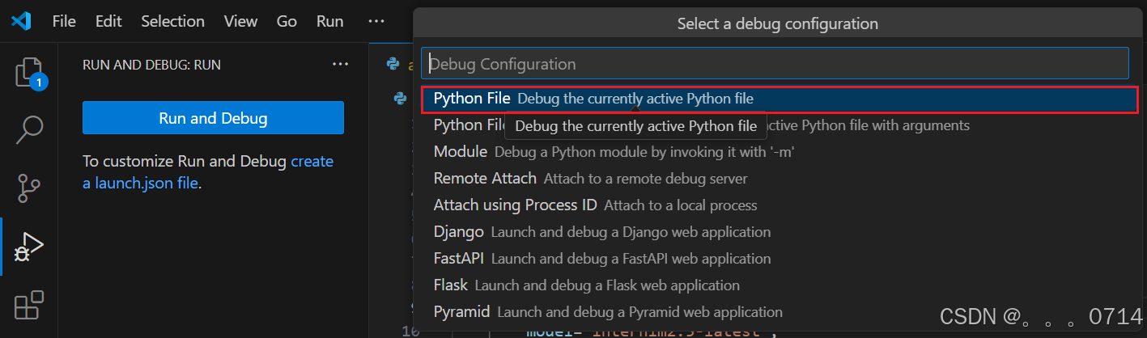This screenshot has width=1147, height=338.
Task: Pick the Pyramid debug configuration
Action: pos(780,312)
